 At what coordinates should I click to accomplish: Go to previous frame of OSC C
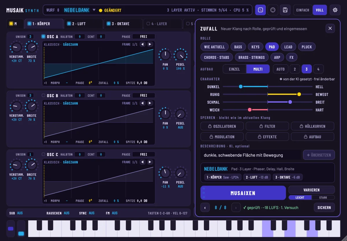pyautogui.click(x=143, y=162)
